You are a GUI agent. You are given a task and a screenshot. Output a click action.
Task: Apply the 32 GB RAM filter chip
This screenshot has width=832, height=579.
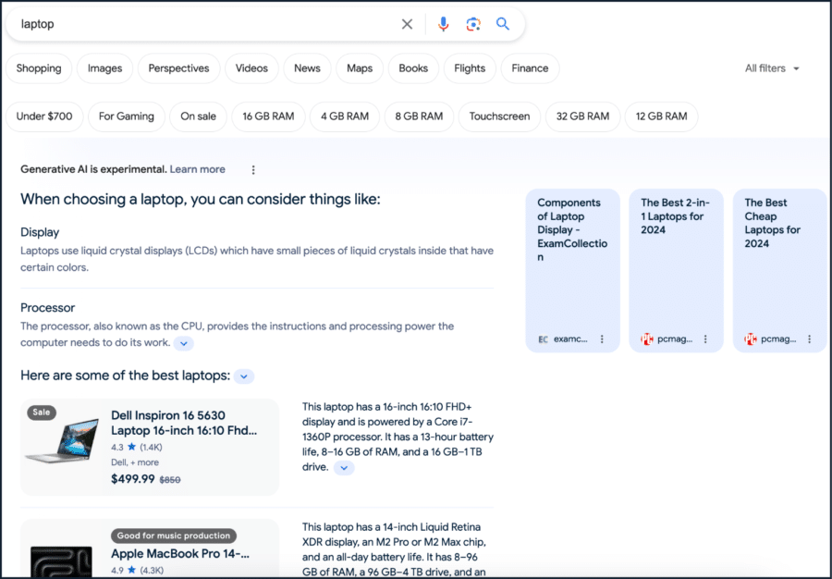pos(582,117)
